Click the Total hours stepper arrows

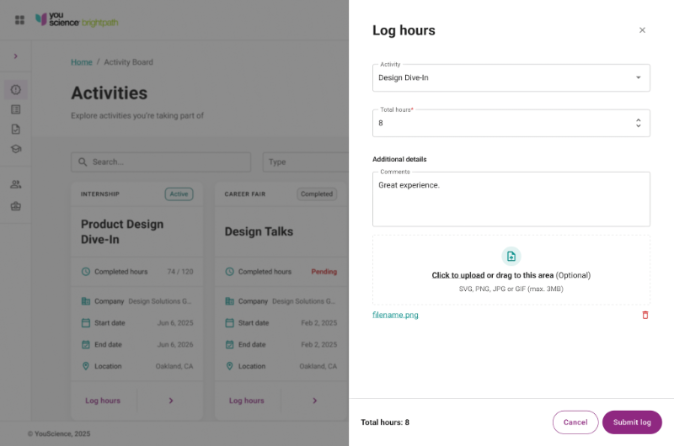click(x=639, y=123)
